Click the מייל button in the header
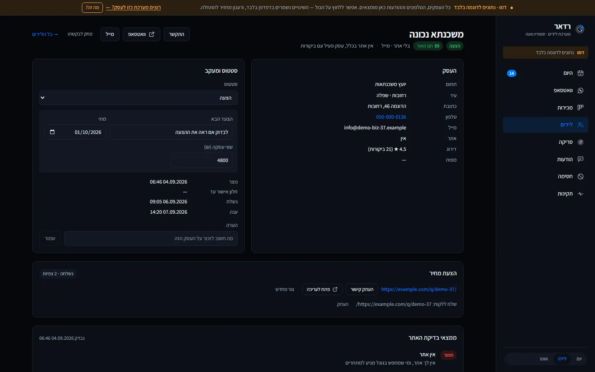 click(x=110, y=34)
